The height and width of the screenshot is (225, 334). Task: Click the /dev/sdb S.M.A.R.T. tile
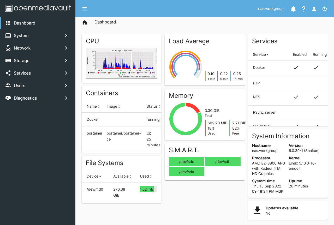click(223, 161)
